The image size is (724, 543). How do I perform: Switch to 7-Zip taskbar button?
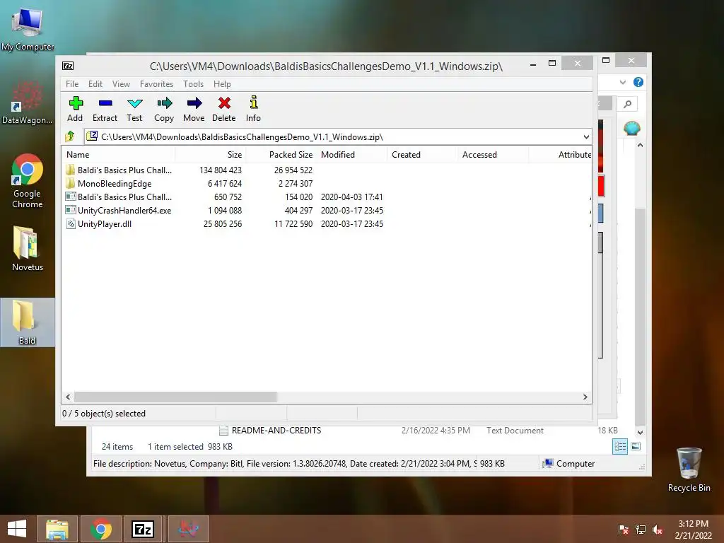pos(142,529)
